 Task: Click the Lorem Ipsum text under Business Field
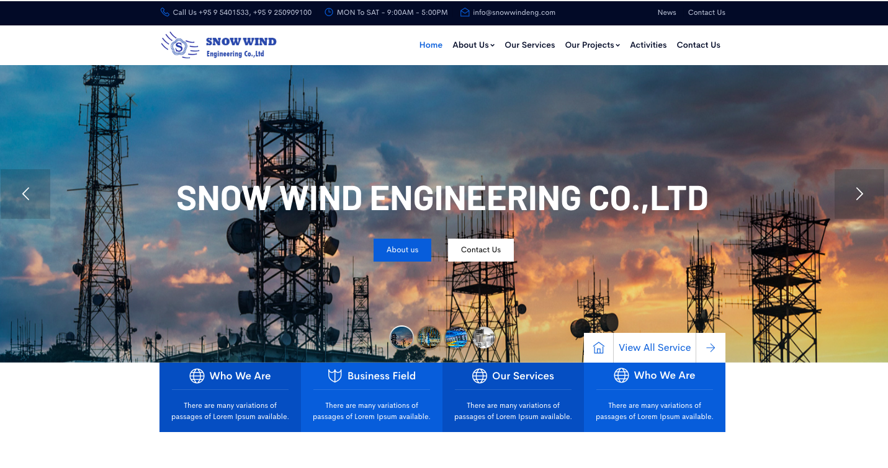pos(372,411)
